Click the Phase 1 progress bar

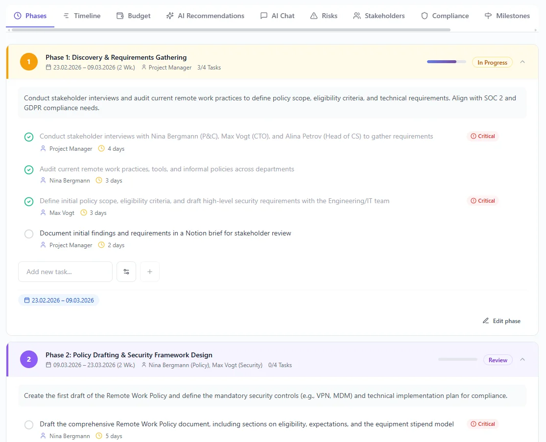[x=446, y=62]
